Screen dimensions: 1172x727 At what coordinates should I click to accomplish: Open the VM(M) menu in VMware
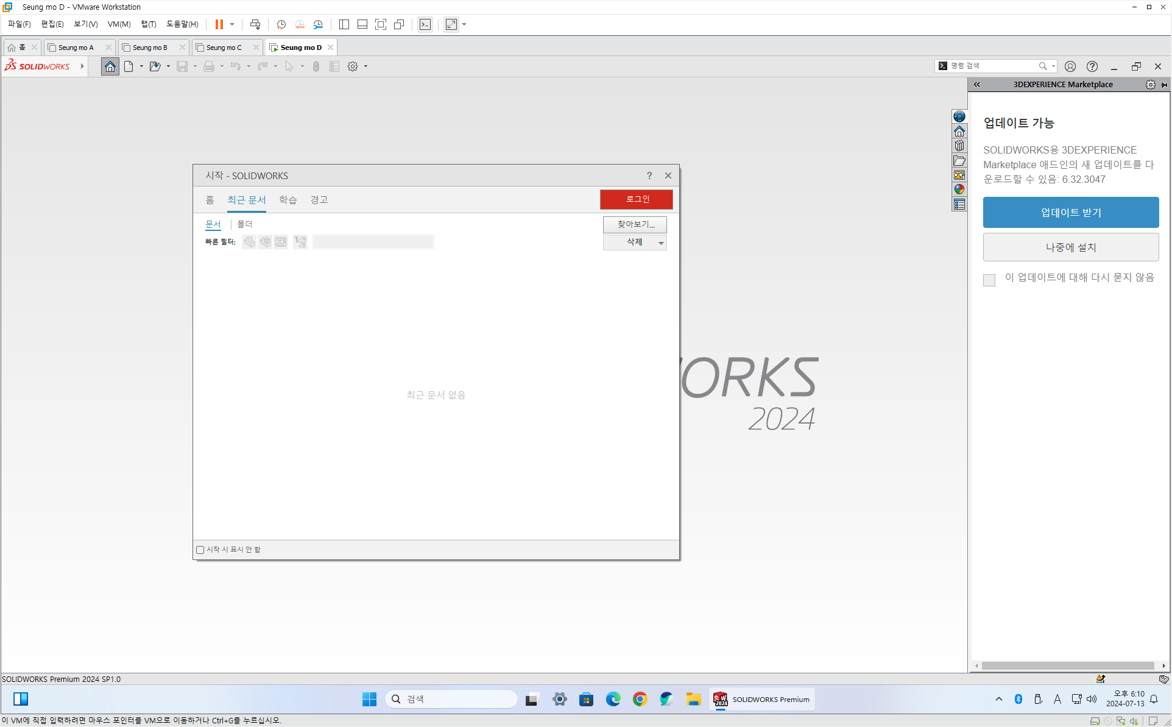pos(119,24)
